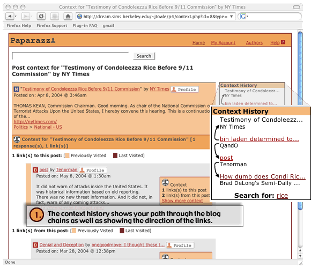The height and width of the screenshot is (267, 326).
Task: Open Tenorman's Profile button
Action: coord(93,170)
